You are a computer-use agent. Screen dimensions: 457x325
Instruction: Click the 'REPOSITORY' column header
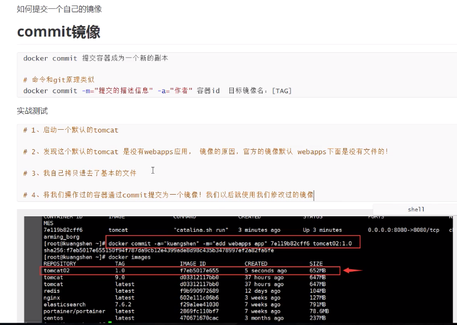60,264
